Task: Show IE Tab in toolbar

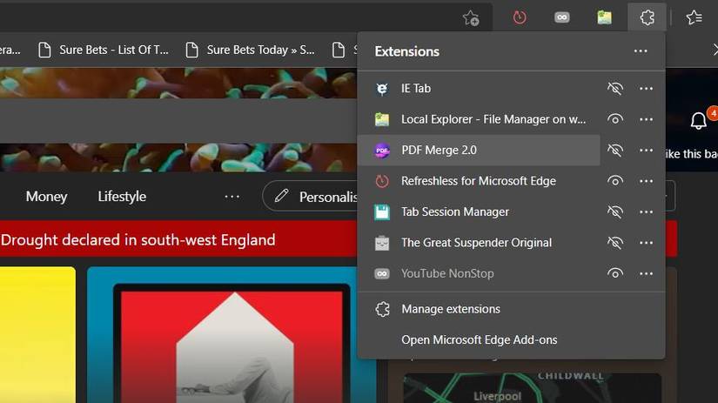Action: tap(615, 89)
